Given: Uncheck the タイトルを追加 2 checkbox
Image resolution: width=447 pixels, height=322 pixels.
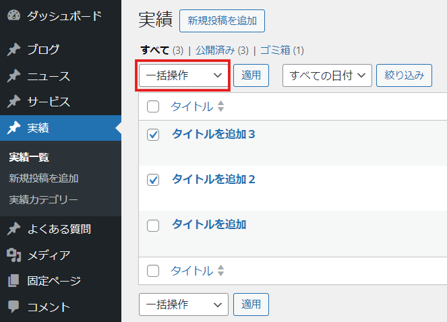Looking at the screenshot, I should (153, 180).
